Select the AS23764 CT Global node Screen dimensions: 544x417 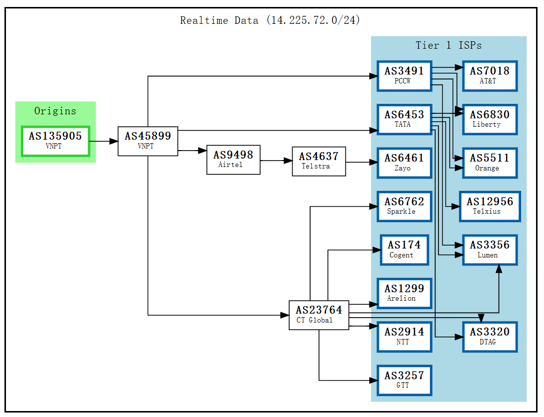[319, 315]
